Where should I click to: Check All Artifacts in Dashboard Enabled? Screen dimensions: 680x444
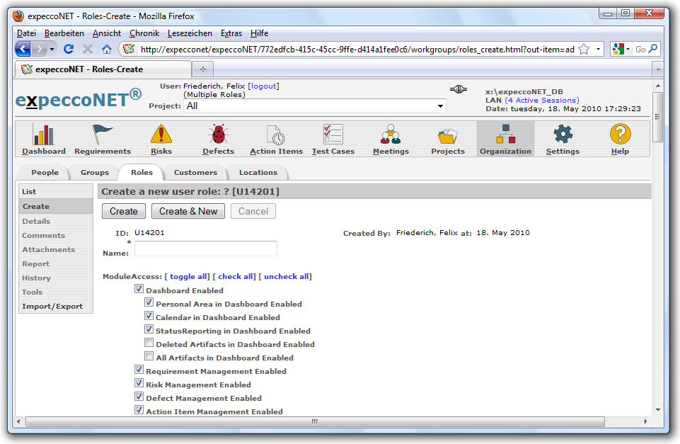[x=149, y=357]
